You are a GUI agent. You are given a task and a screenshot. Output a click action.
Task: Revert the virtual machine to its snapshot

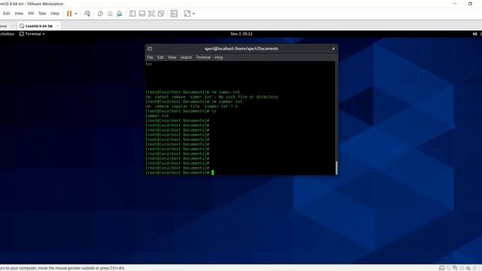110,14
